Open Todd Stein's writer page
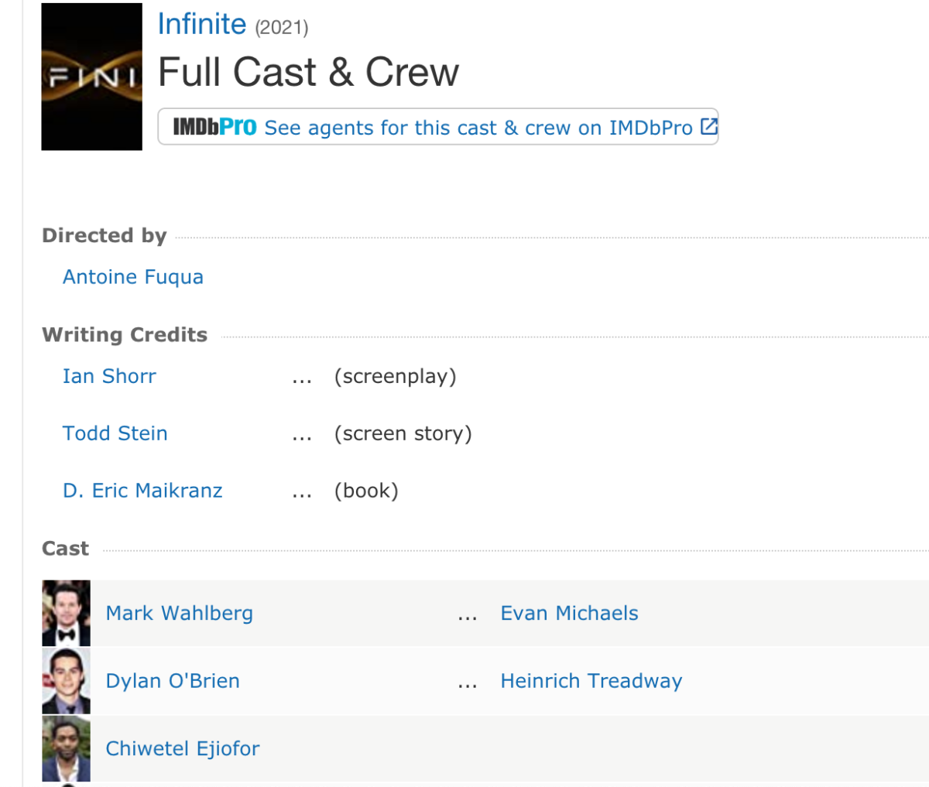 point(115,433)
